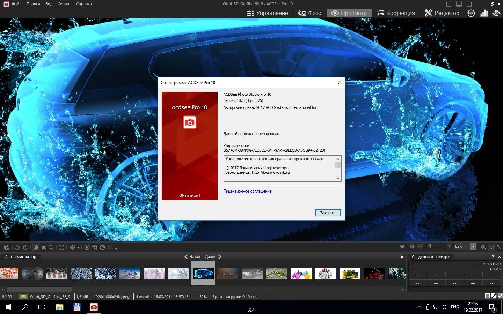
Task: Open the bar chart dashboard icon
Action: pos(484,13)
